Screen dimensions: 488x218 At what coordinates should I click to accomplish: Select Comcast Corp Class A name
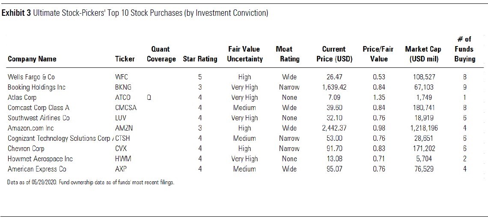pyautogui.click(x=39, y=108)
